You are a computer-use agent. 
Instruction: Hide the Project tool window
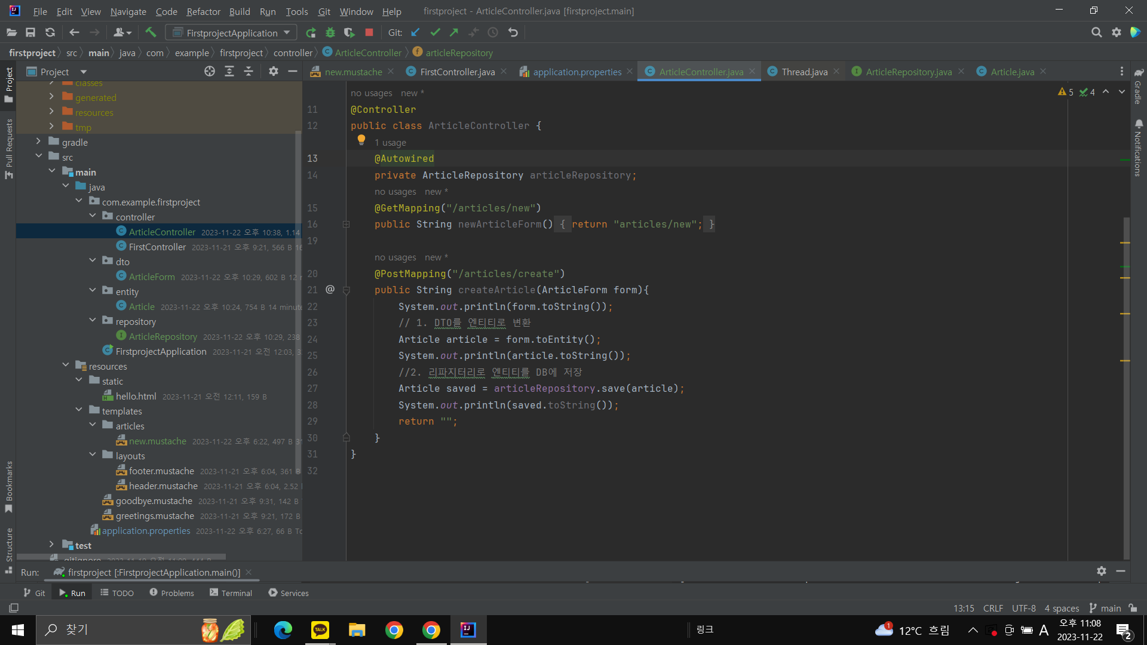click(x=293, y=72)
